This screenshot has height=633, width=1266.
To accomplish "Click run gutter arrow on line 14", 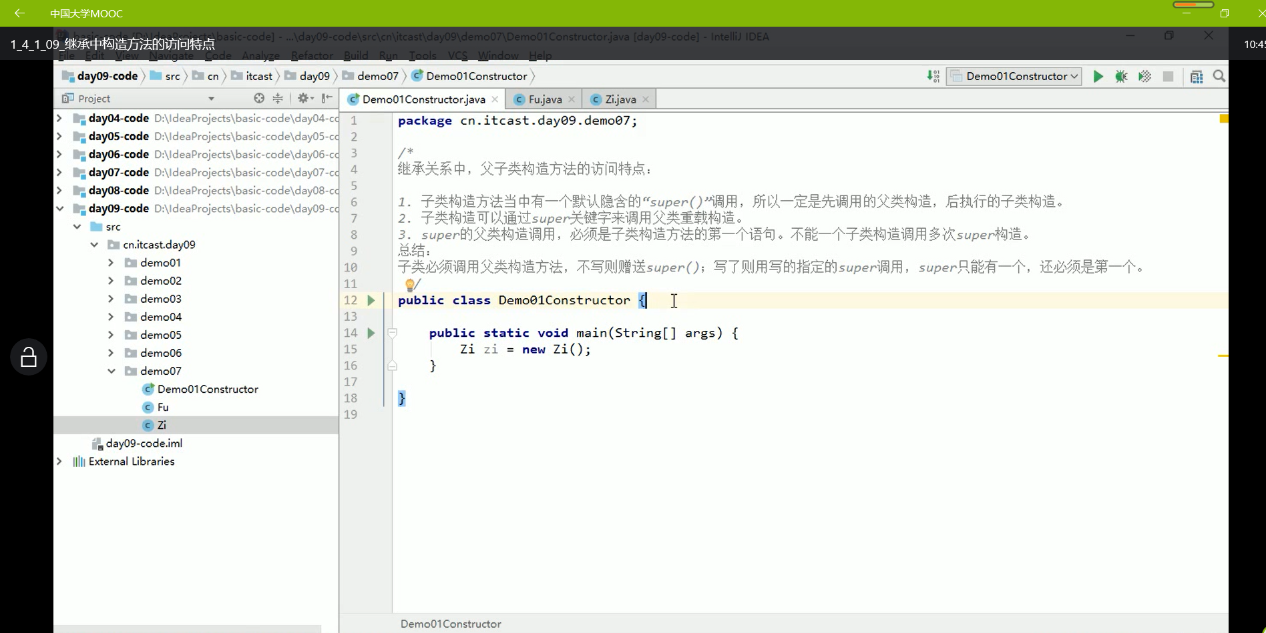I will (x=371, y=333).
